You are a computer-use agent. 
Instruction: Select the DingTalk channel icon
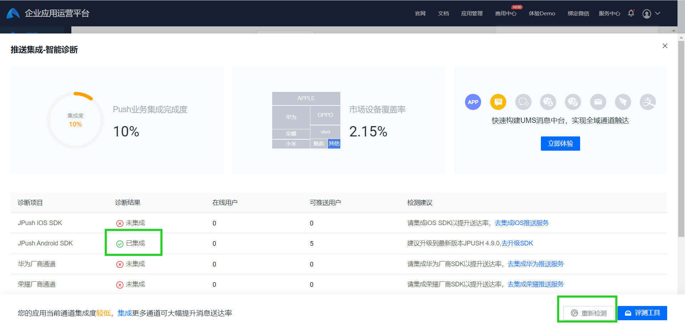point(623,102)
